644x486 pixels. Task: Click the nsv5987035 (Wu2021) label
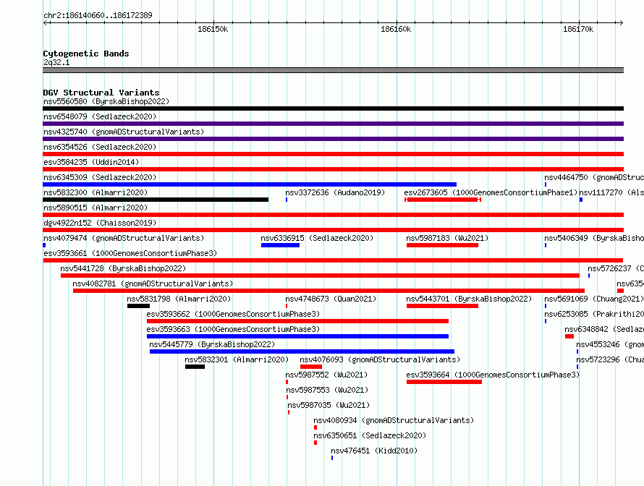tap(329, 405)
